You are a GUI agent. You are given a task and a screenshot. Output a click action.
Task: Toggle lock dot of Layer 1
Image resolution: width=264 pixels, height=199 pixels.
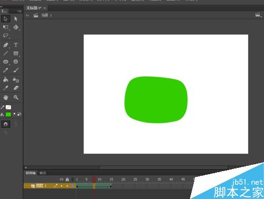(x=67, y=186)
